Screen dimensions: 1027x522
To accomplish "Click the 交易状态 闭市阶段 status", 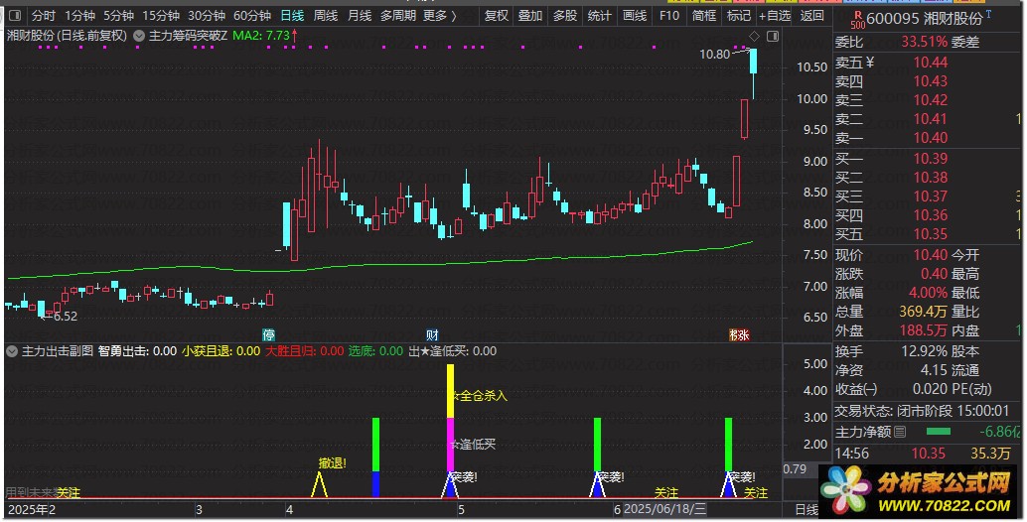I will tap(922, 411).
